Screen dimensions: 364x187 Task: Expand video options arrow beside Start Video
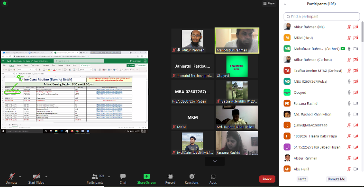[46, 177]
